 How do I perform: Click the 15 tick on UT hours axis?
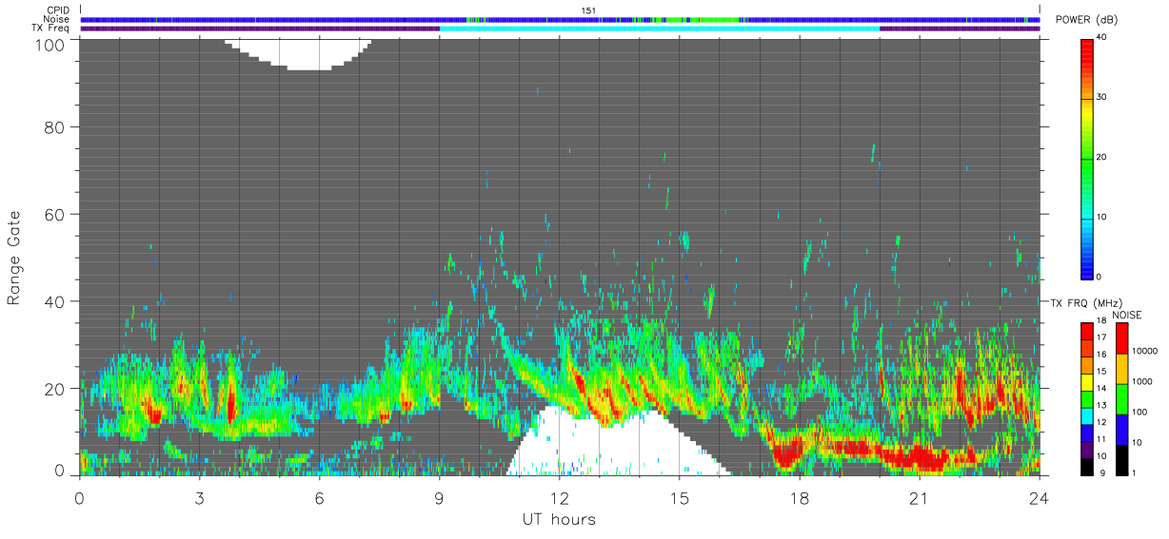pyautogui.click(x=679, y=498)
